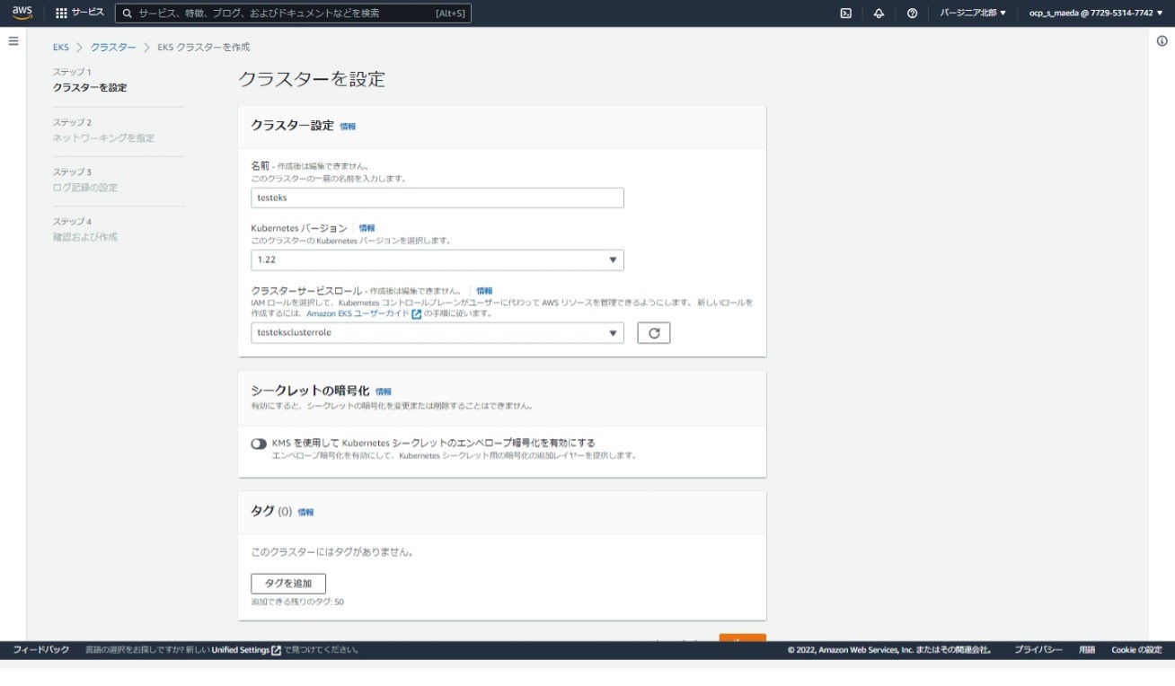Open the 用語 footer link
1175x686 pixels.
tap(1087, 650)
